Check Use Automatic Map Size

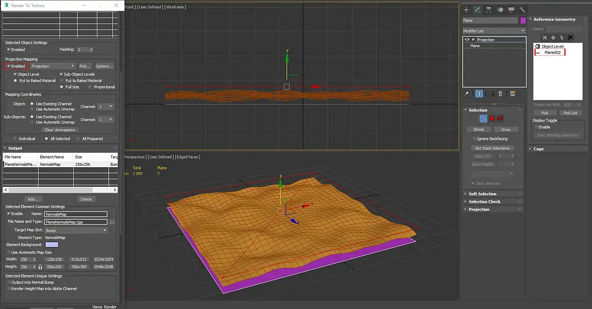(9, 252)
